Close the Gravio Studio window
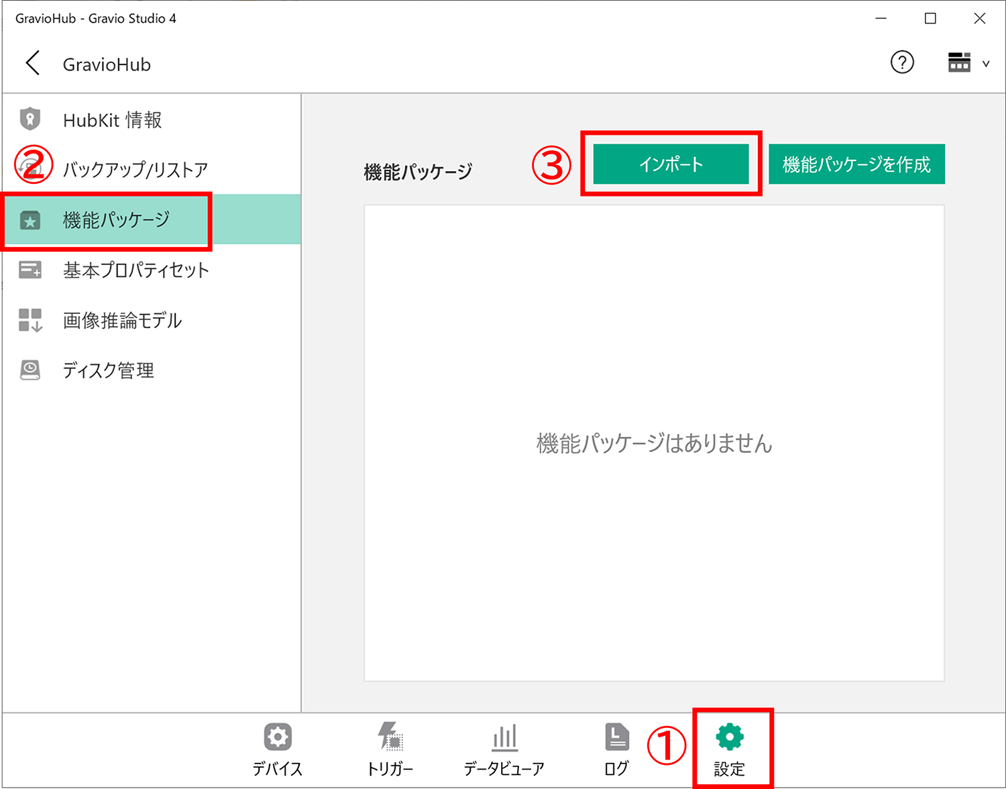This screenshot has width=1006, height=789. click(x=980, y=18)
